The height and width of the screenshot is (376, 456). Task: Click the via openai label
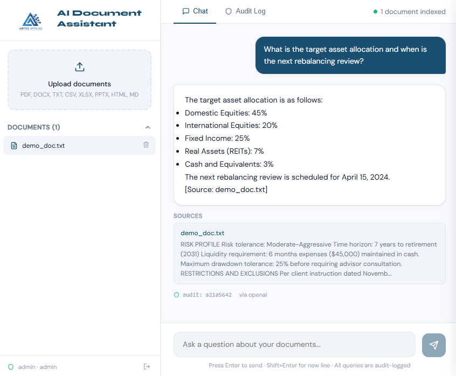pos(253,295)
